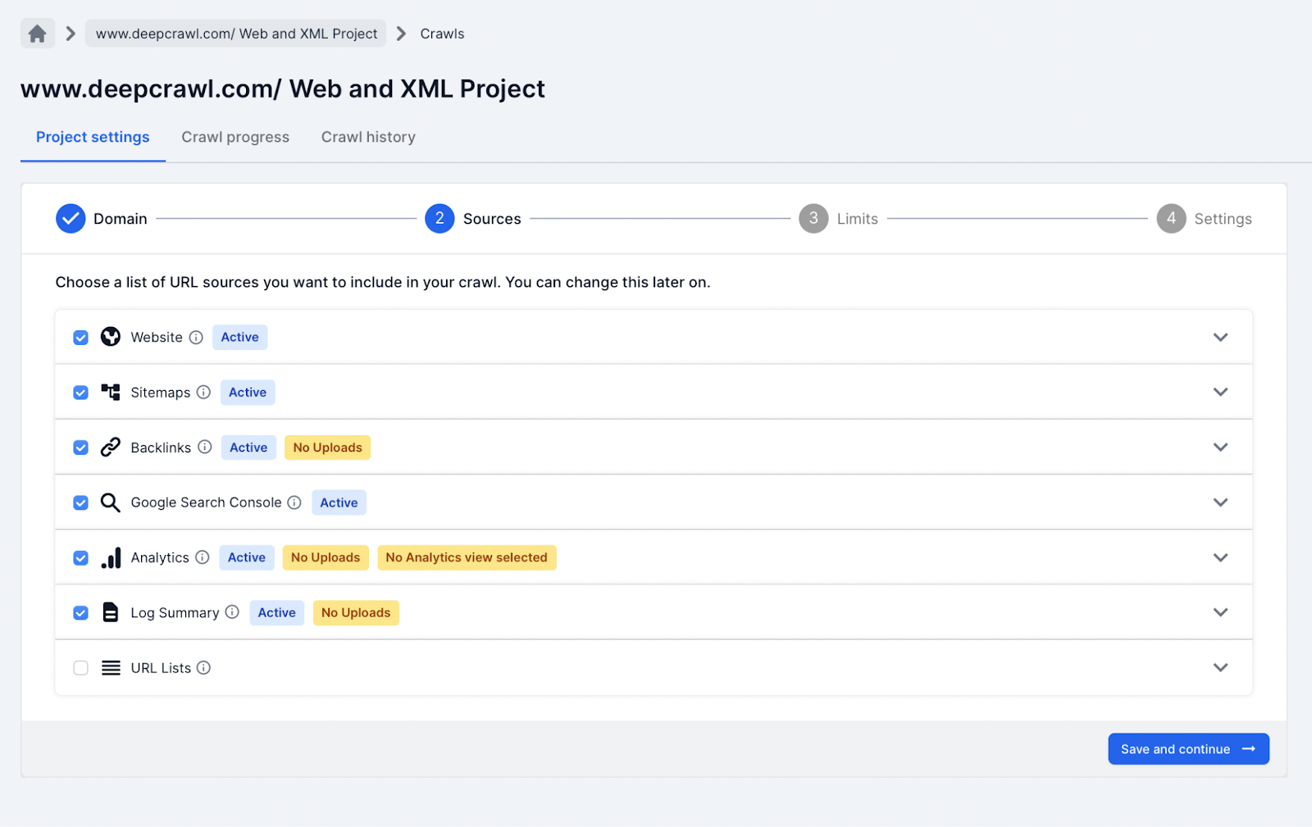Click the step 4 Settings circle
The image size is (1312, 827).
(1171, 218)
